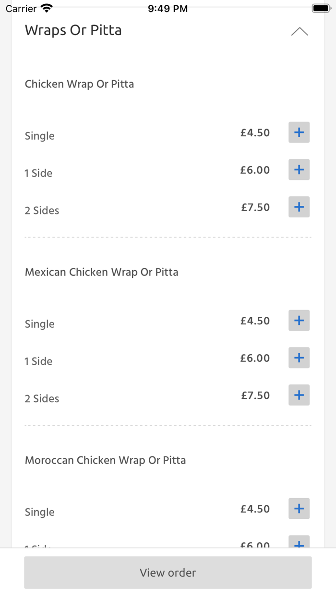This screenshot has height=597, width=336.
Task: Expand the Moroccan Chicken Wrap Or Pitta item
Action: [105, 460]
